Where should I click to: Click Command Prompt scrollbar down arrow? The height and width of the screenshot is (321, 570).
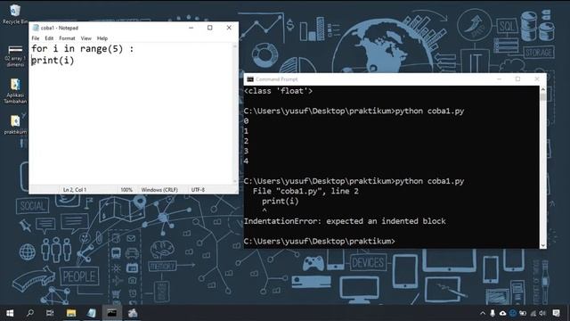[x=542, y=245]
